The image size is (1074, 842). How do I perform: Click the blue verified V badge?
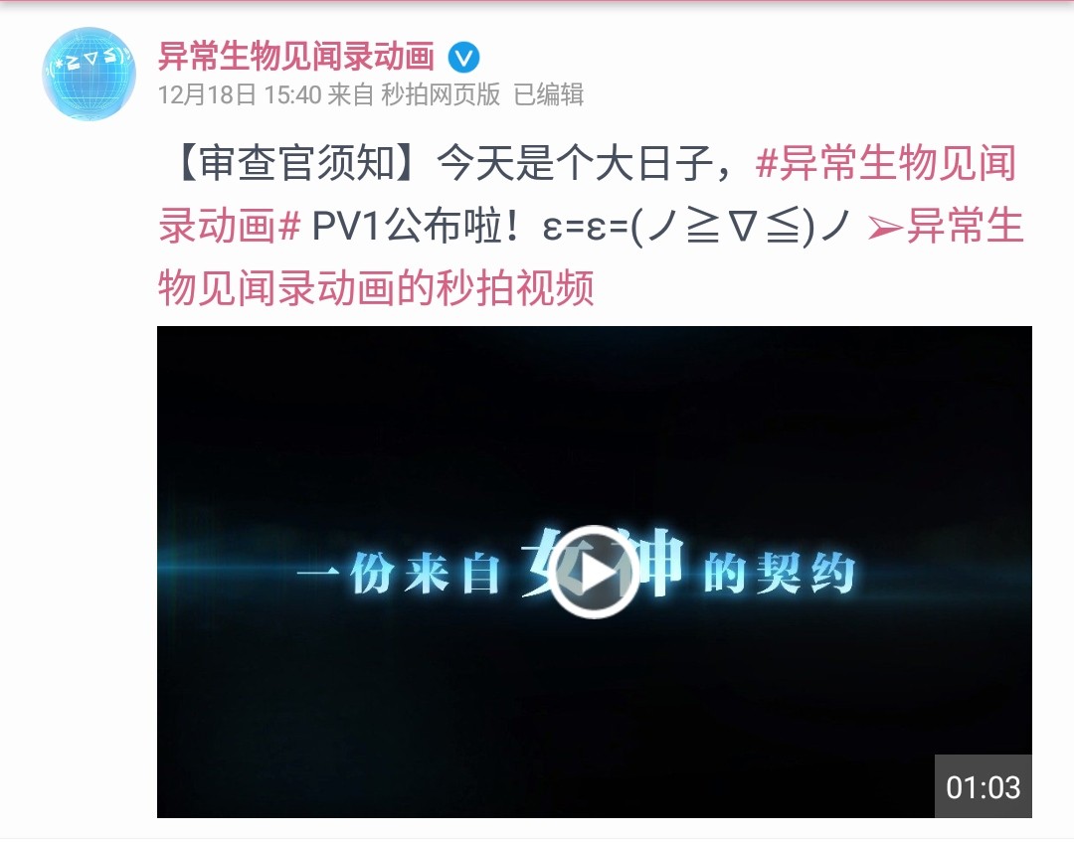click(463, 57)
